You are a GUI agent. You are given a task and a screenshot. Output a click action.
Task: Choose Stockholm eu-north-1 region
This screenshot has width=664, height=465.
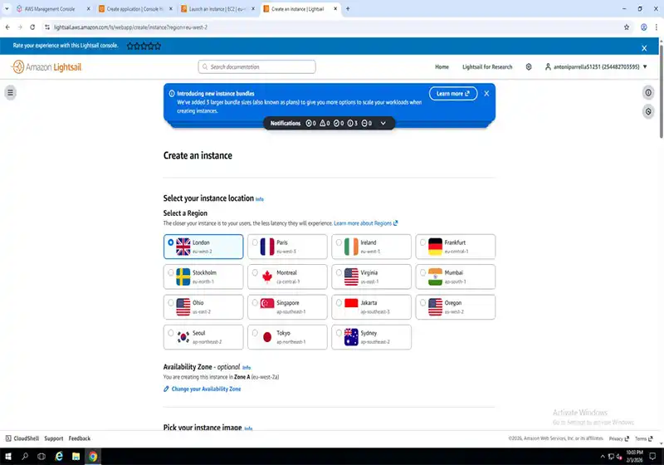coord(203,277)
